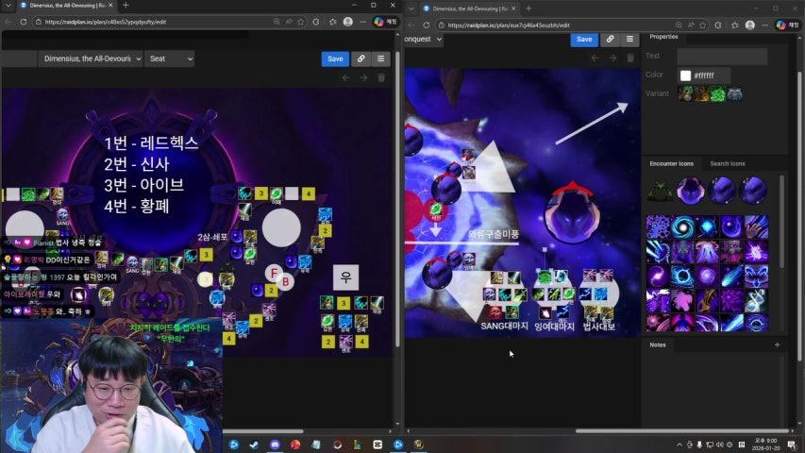The image size is (805, 453).
Task: Pick the blue spiral vortex ability icon
Action: click(x=683, y=227)
